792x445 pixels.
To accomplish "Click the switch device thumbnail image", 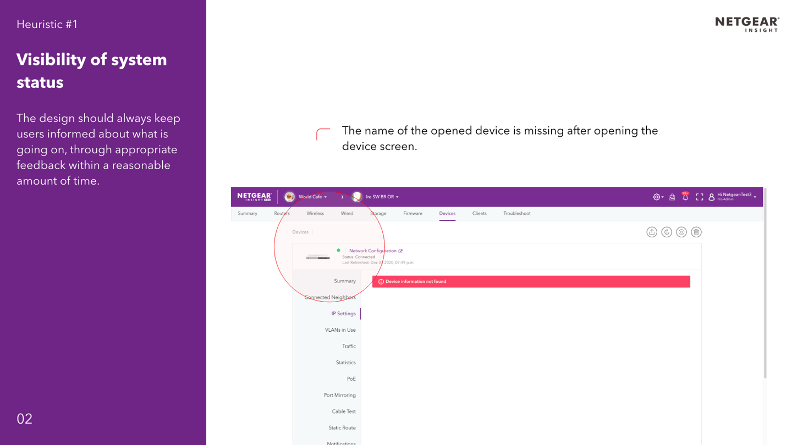I will click(x=318, y=257).
